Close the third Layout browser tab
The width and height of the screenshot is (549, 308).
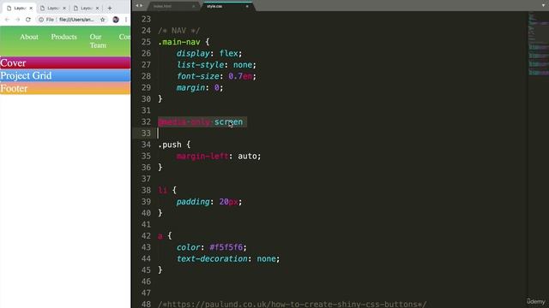click(x=97, y=8)
